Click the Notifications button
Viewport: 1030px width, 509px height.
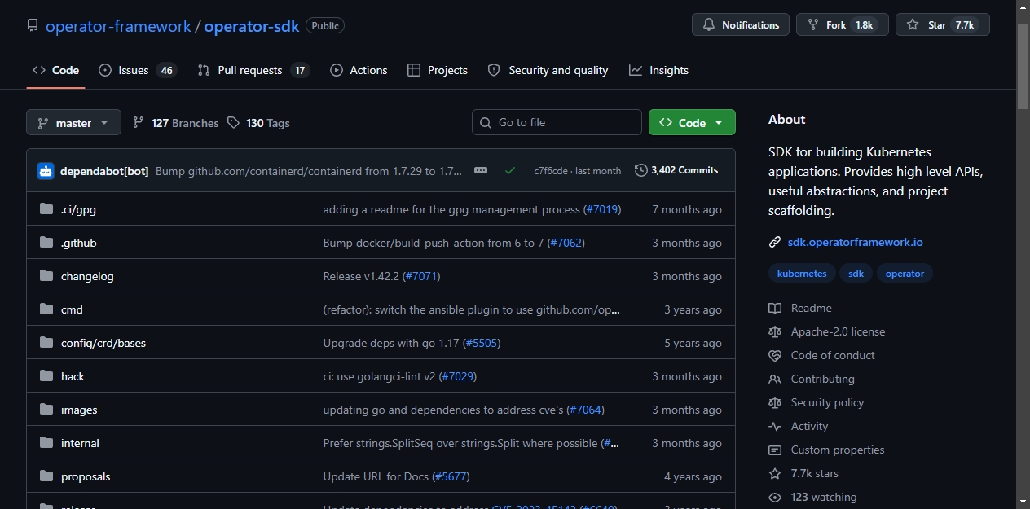(x=741, y=25)
